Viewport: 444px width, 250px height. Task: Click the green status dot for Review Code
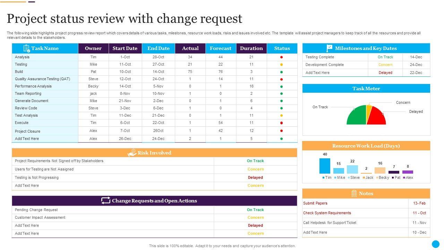coord(282,108)
